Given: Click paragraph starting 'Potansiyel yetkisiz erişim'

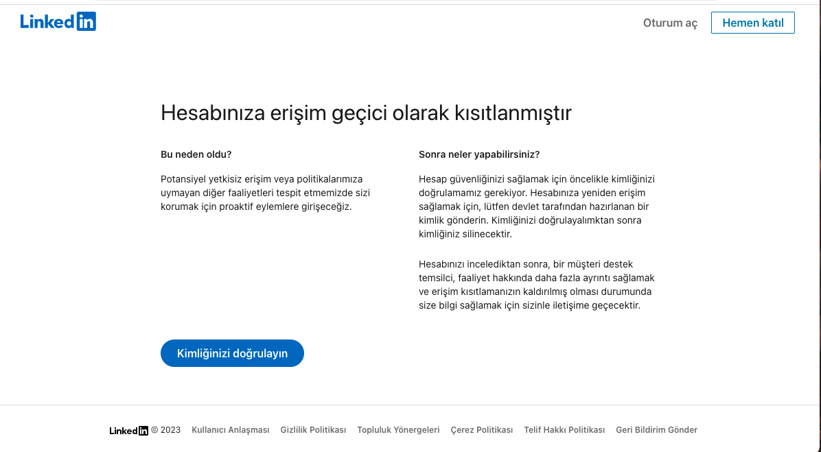Looking at the screenshot, I should coord(266,193).
